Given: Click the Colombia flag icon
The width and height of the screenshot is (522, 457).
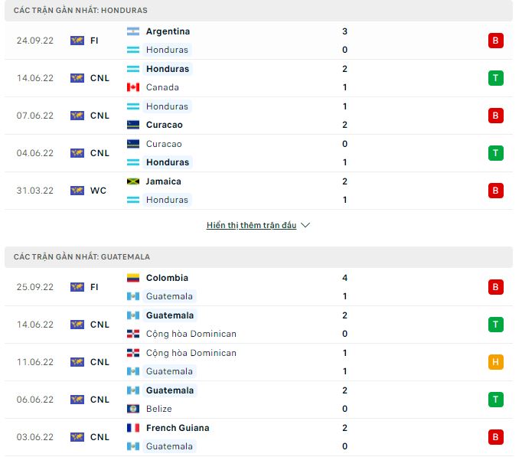Looking at the screenshot, I should tap(133, 278).
